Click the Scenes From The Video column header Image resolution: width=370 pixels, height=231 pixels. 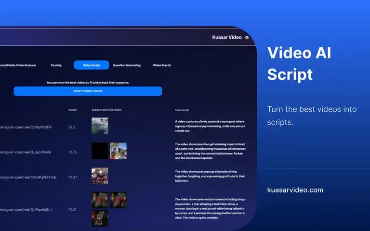coord(106,110)
